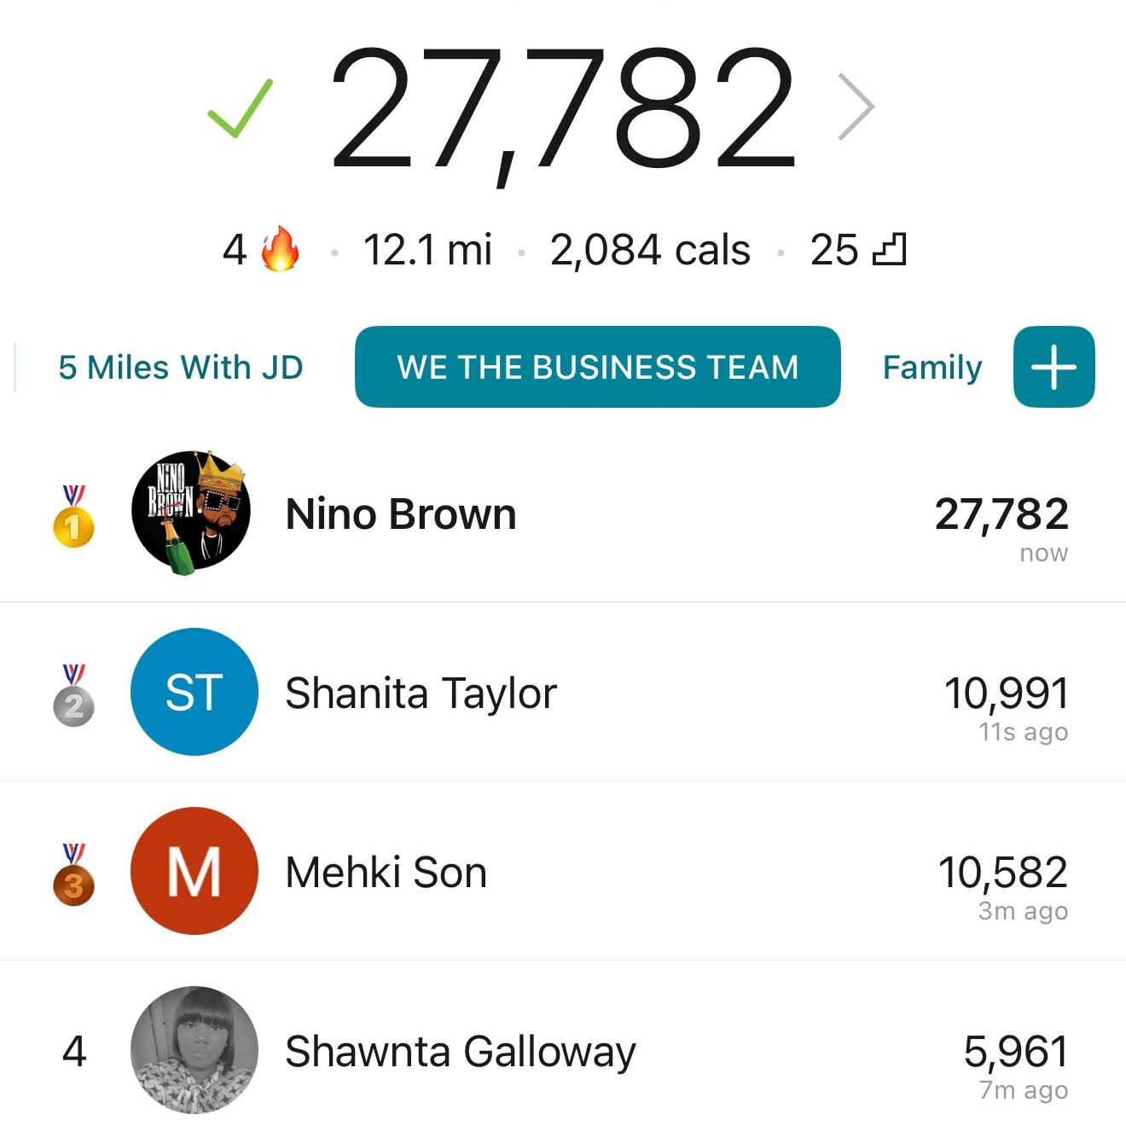
Task: Tap the 12.1 mi distance stat
Action: (x=427, y=250)
